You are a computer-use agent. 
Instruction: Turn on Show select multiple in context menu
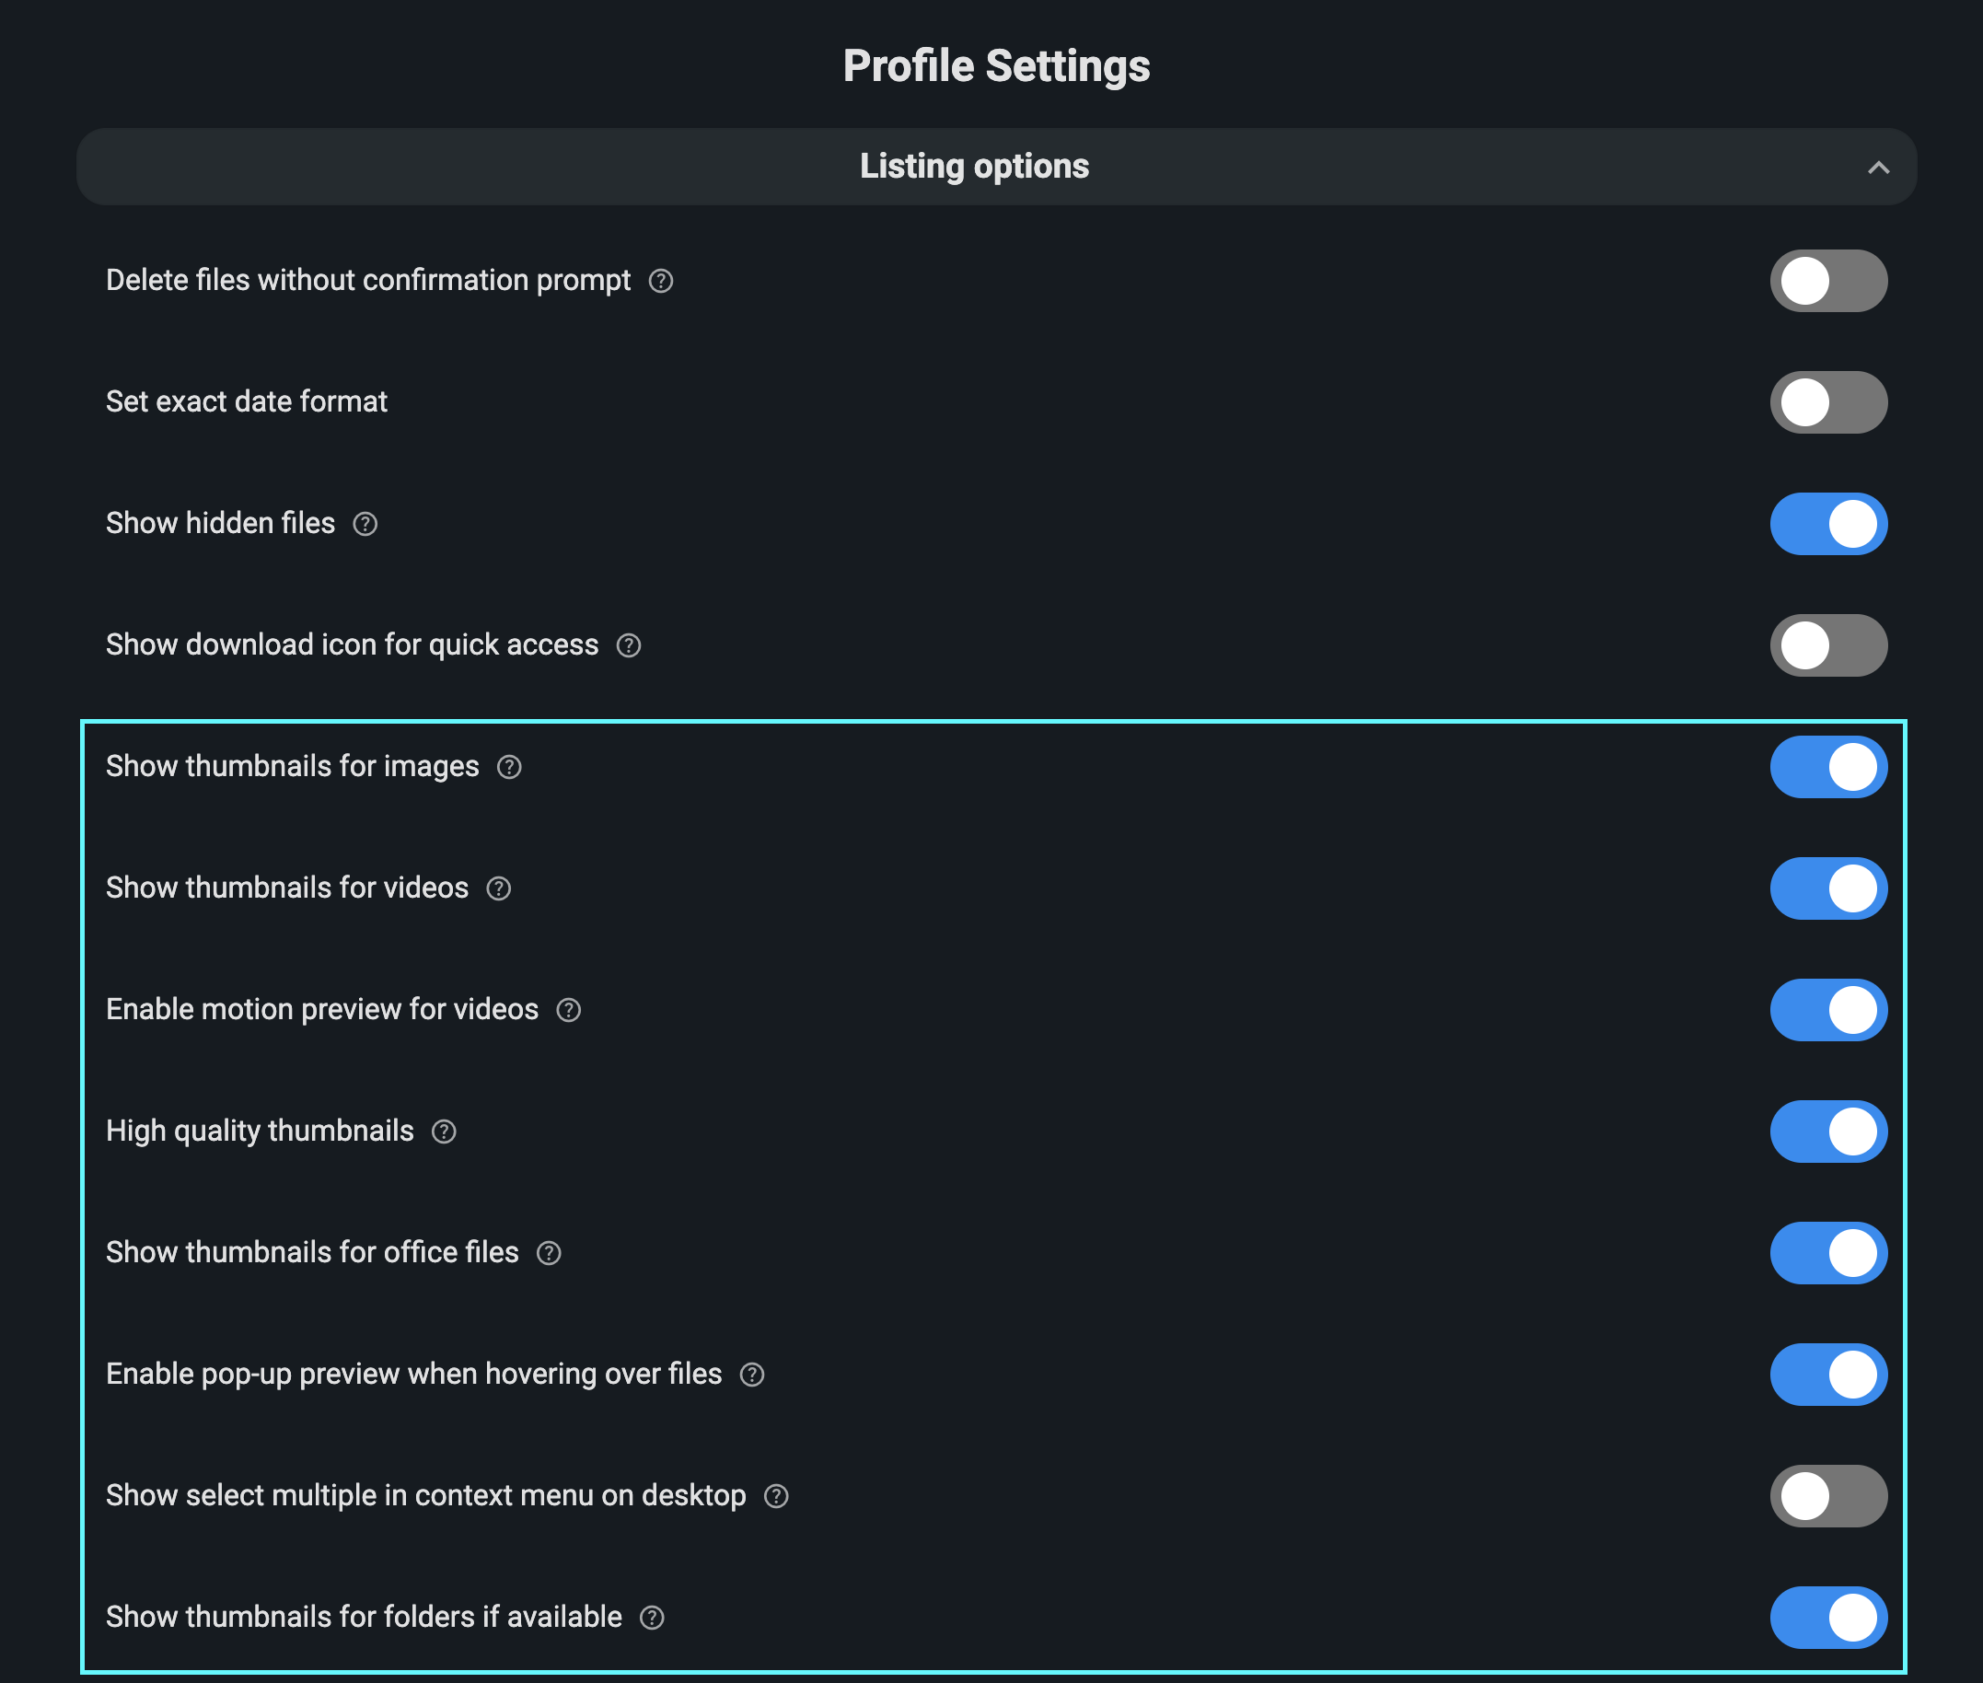(x=1827, y=1496)
